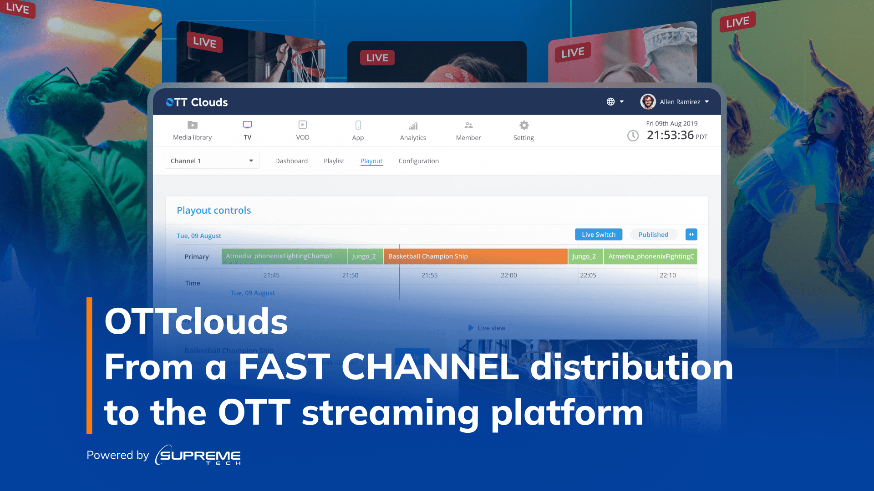Click the clock icon beside the time display
Screen dimensions: 874x491
[633, 135]
